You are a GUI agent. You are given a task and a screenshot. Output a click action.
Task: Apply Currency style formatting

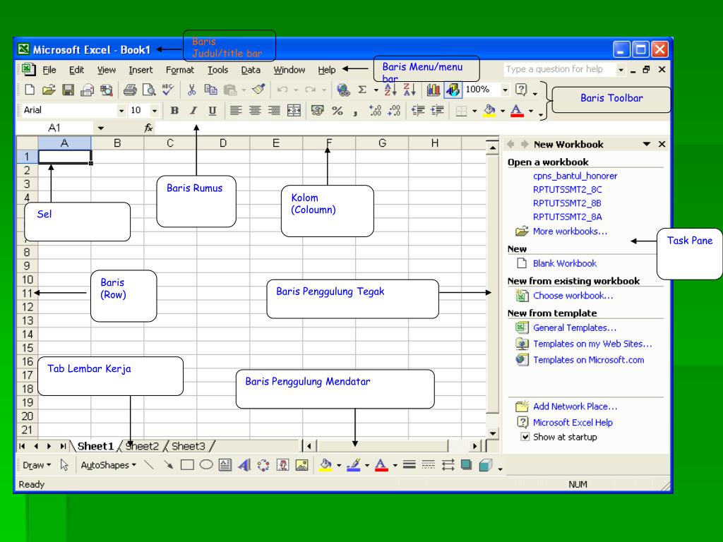point(317,110)
